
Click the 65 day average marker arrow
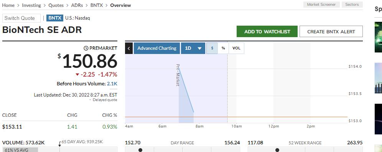click(x=60, y=144)
